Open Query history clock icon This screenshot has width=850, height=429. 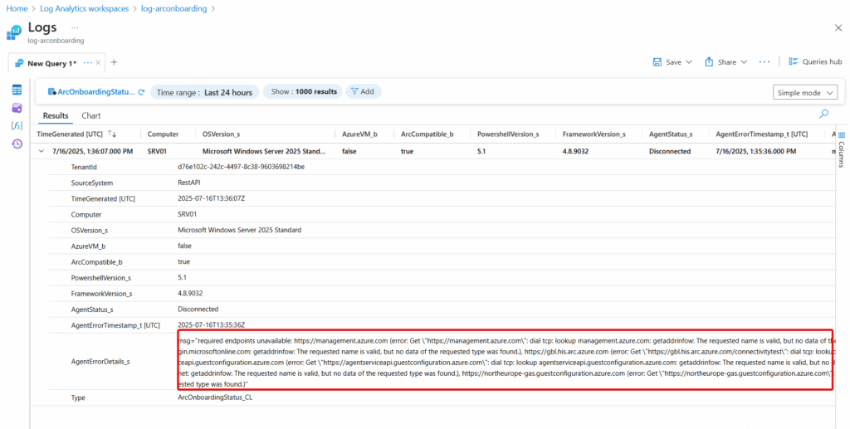tap(17, 144)
